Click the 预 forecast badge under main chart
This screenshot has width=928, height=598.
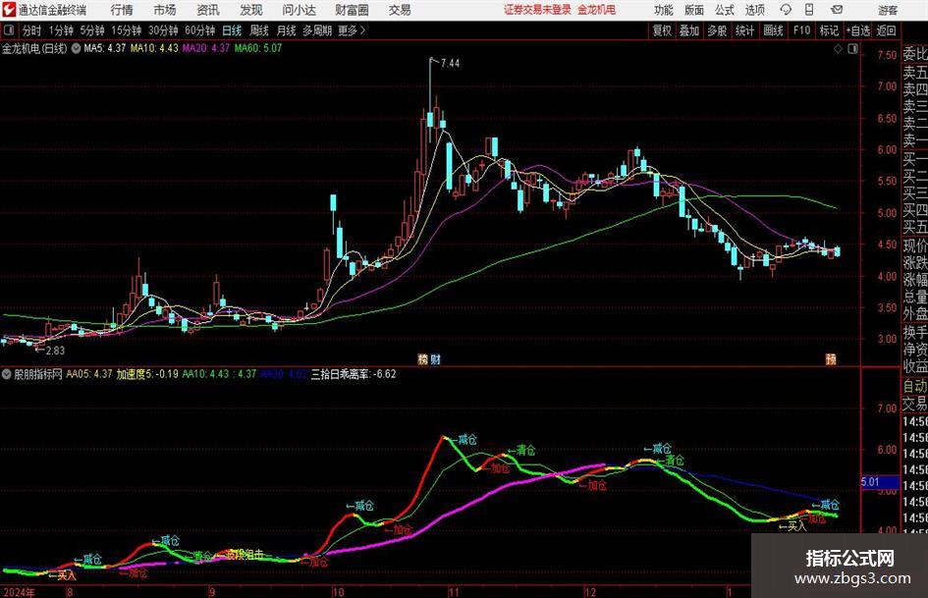click(831, 358)
